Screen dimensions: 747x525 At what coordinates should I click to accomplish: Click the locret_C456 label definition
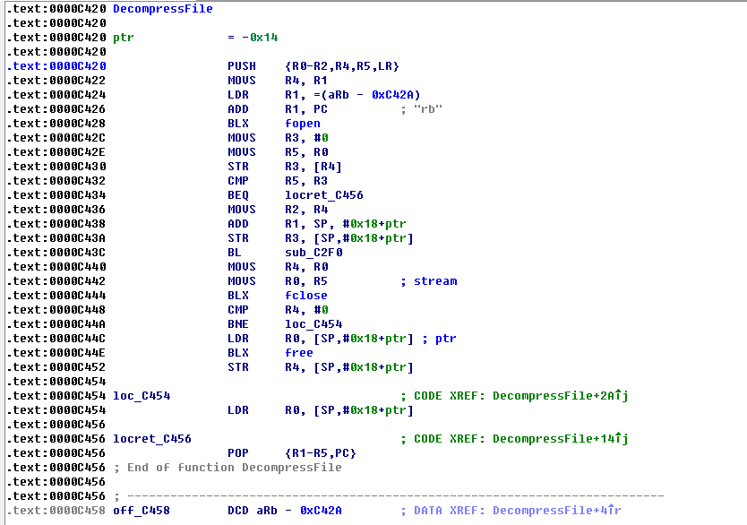coord(152,438)
